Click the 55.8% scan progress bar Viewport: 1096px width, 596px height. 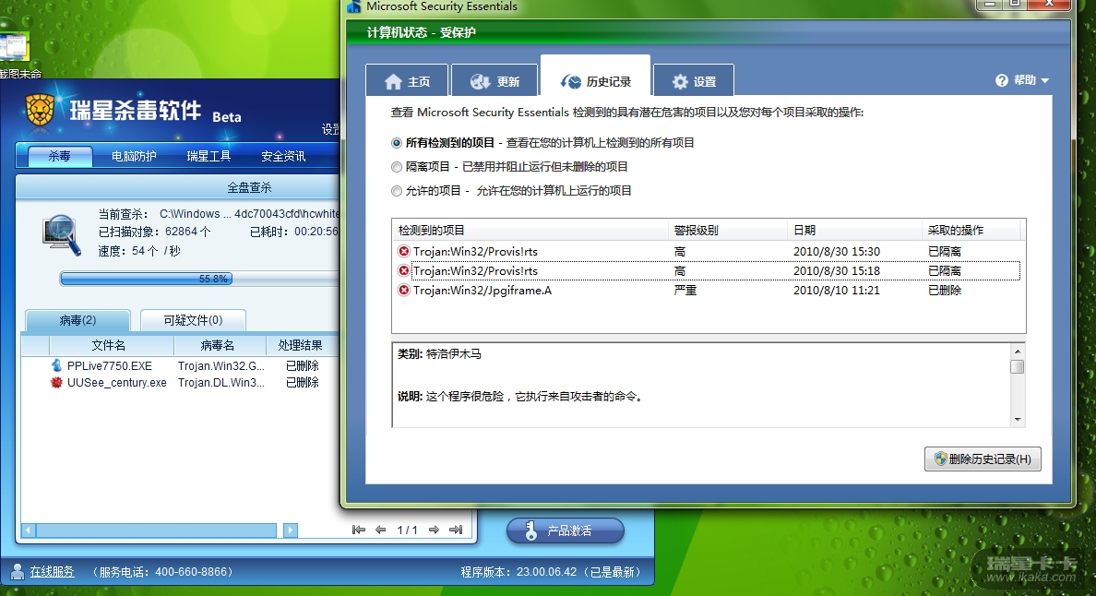[199, 279]
